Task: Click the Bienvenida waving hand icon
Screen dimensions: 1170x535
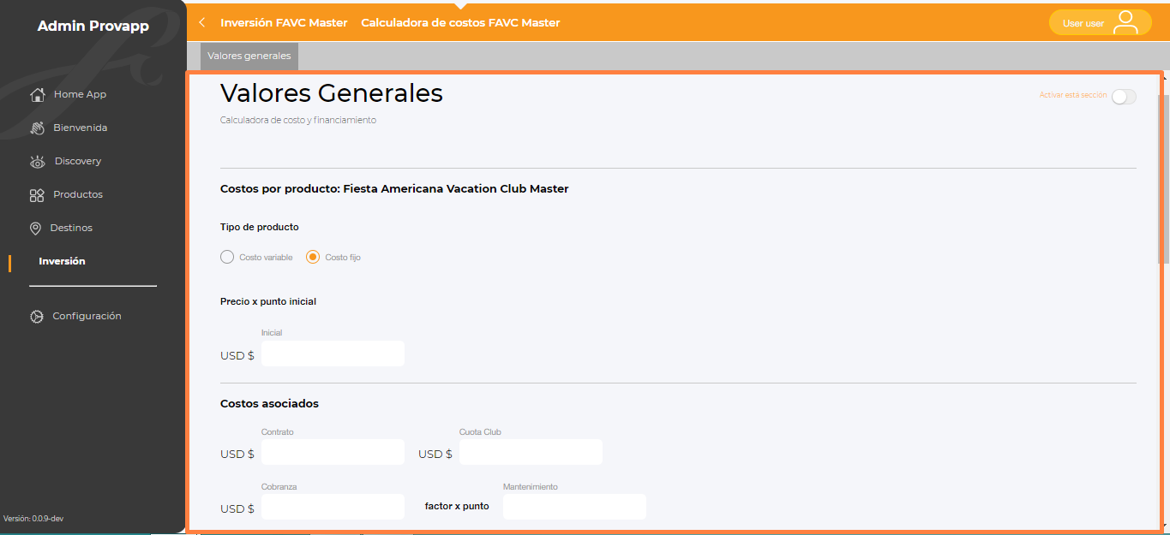Action: 37,128
